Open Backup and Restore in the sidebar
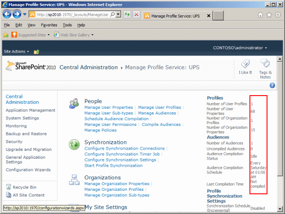The height and width of the screenshot is (214, 285). pyautogui.click(x=26, y=134)
